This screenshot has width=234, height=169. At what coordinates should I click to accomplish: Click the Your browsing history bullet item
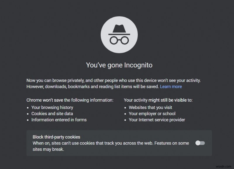pyautogui.click(x=52, y=108)
